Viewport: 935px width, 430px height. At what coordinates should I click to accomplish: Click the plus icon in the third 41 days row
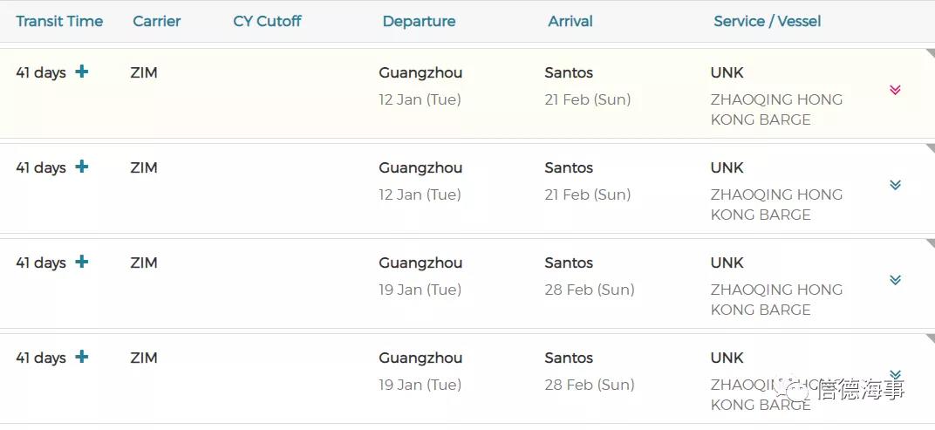tap(81, 262)
